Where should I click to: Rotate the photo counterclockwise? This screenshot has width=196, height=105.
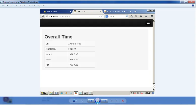pyautogui.click(x=112, y=101)
